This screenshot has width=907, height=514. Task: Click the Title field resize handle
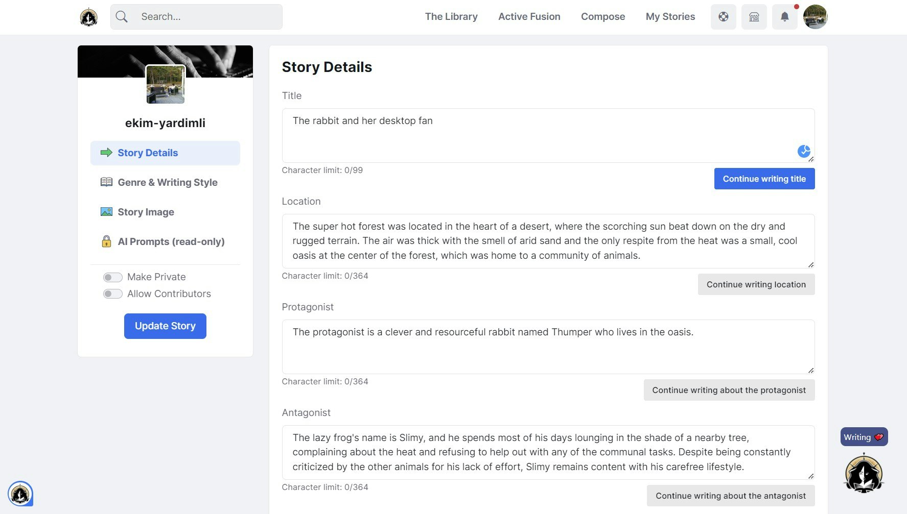[811, 159]
